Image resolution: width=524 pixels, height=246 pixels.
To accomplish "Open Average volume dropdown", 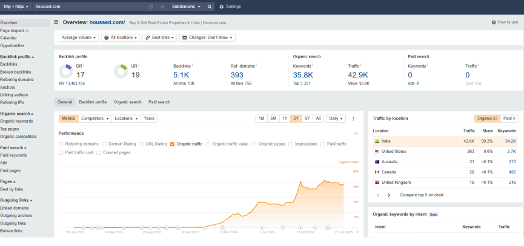I will click(79, 37).
